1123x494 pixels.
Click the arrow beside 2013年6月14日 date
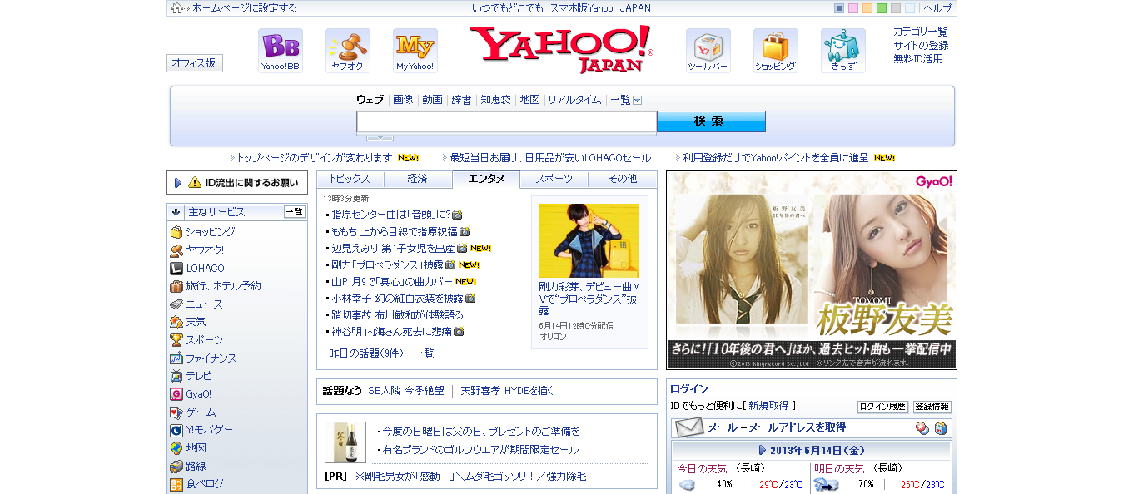tap(763, 450)
